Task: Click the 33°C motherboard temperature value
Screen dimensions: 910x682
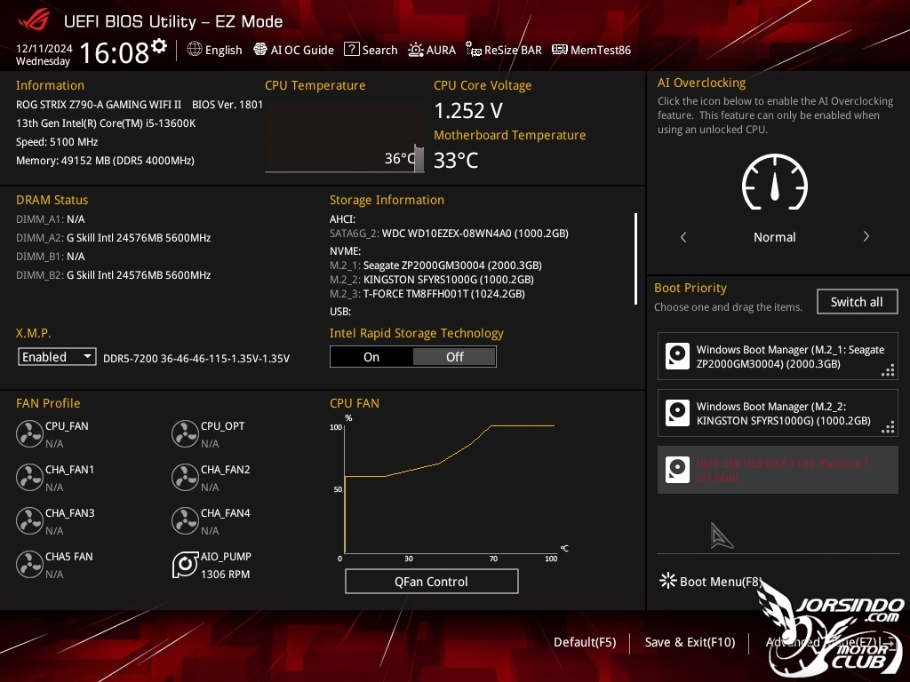Action: (x=456, y=160)
